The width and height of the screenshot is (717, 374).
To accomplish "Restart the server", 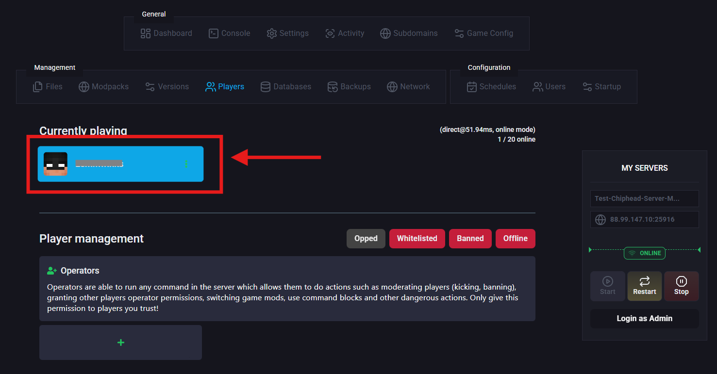I will 645,286.
